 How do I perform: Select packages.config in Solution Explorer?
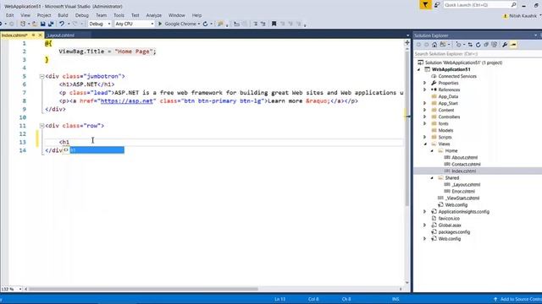(x=454, y=232)
